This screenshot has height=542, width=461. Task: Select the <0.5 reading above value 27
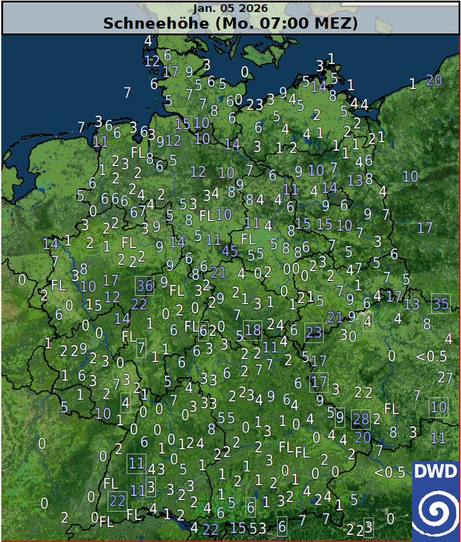click(x=431, y=356)
